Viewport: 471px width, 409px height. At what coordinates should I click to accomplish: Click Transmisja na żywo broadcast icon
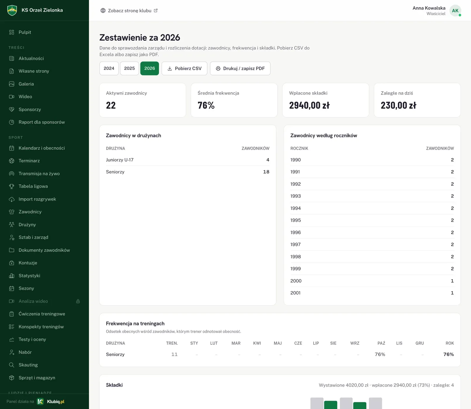11,174
